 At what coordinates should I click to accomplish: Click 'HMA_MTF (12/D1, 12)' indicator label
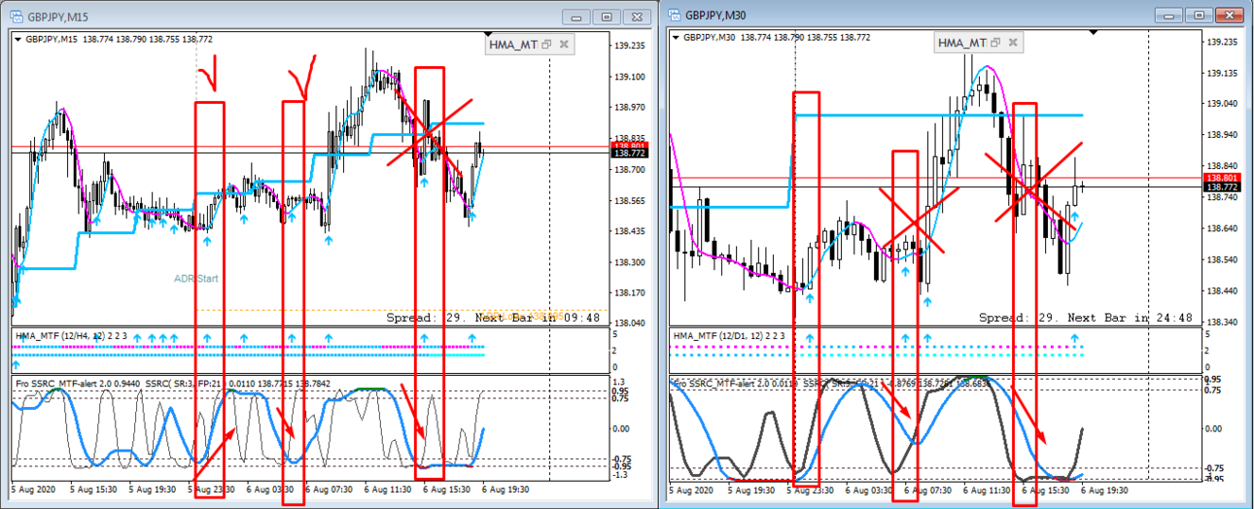(720, 335)
